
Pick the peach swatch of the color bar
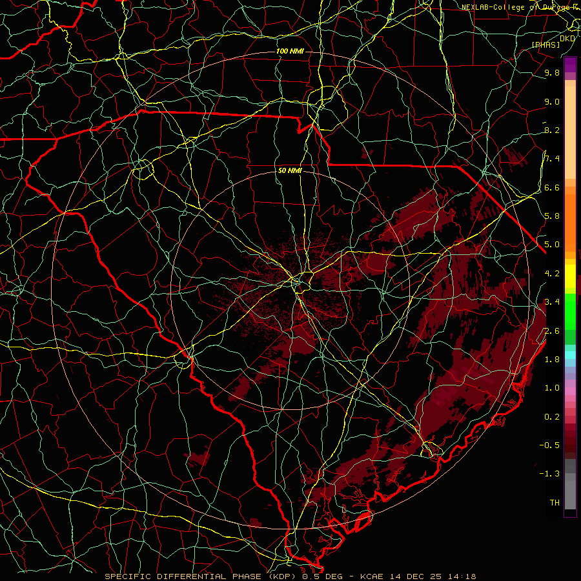pos(570,132)
